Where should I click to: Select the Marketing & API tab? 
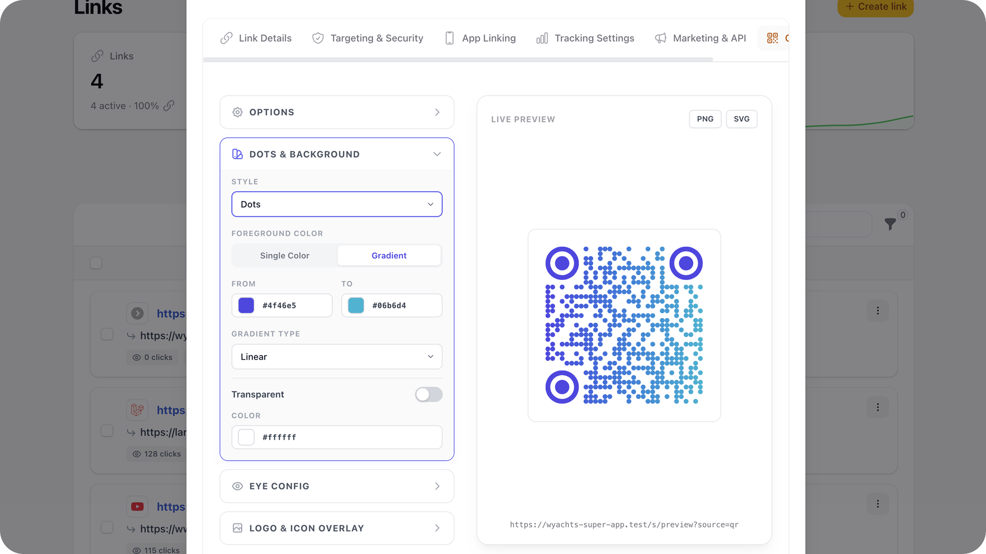(700, 38)
